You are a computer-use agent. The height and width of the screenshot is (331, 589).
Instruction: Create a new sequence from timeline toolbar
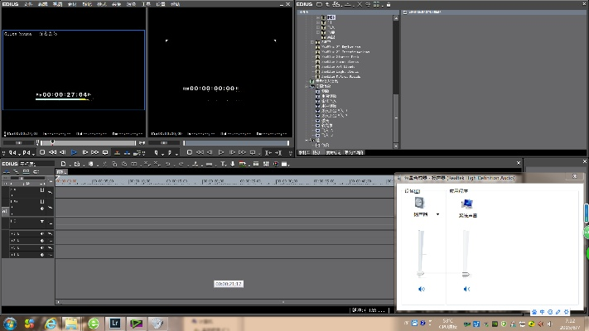click(63, 164)
